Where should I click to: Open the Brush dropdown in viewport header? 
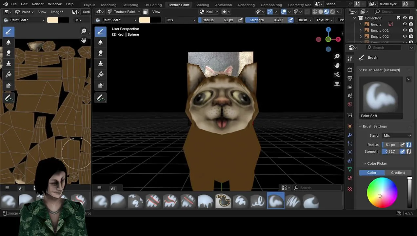(x=305, y=20)
